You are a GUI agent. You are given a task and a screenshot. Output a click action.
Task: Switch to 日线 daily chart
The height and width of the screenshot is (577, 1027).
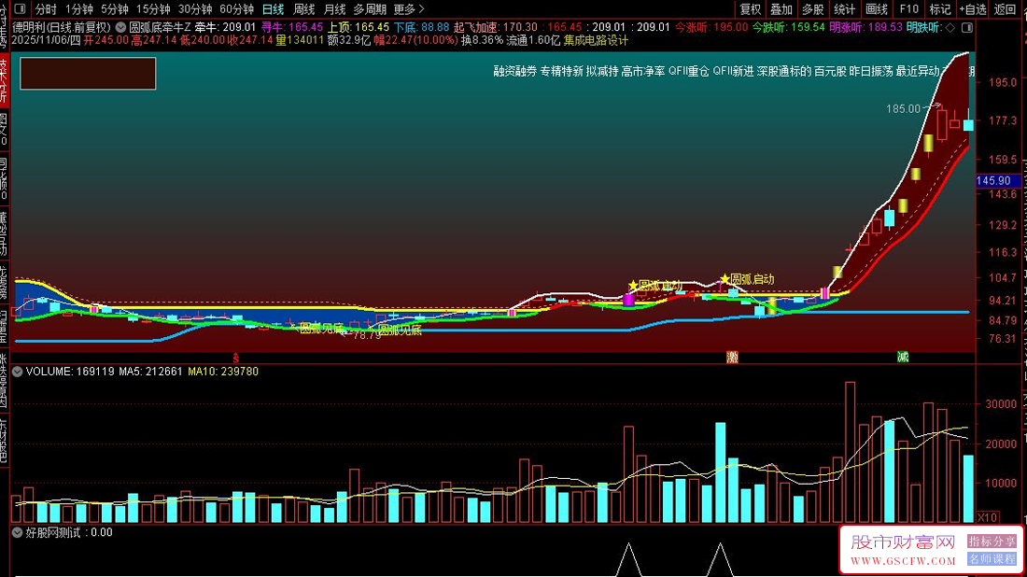coord(274,9)
